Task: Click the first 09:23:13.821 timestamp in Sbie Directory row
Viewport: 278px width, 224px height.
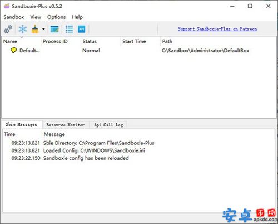Action: tap(26, 143)
